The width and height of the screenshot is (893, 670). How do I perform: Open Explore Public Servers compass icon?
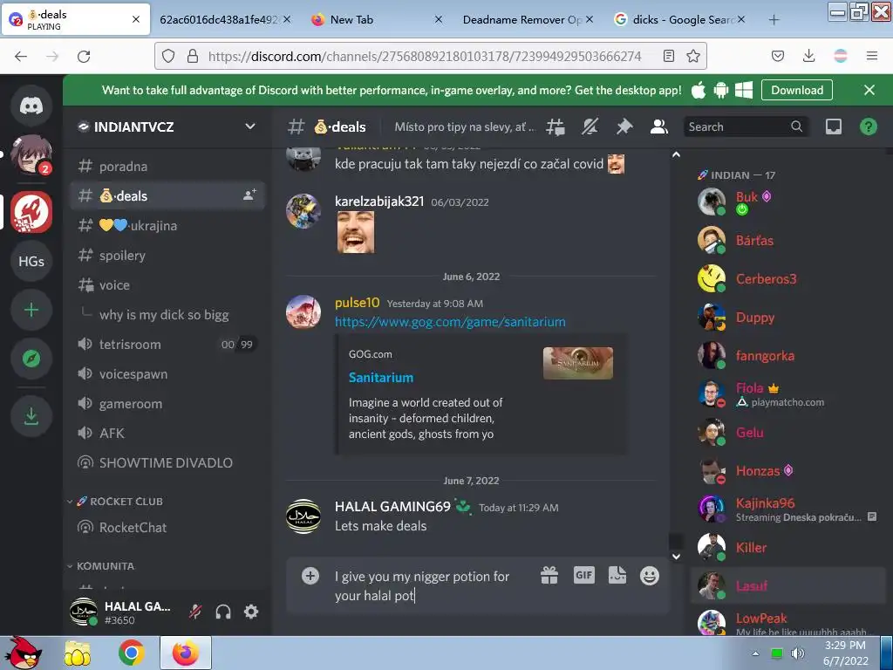tap(31, 359)
